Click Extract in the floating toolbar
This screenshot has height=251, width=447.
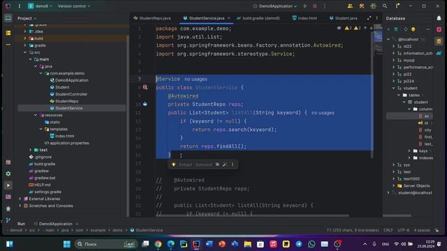(186, 165)
